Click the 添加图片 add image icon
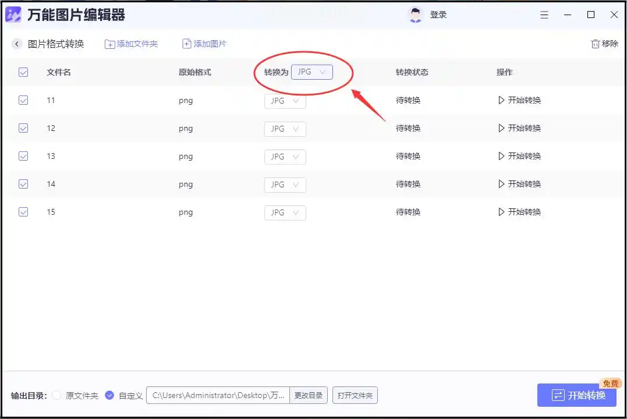627x419 pixels. click(187, 44)
